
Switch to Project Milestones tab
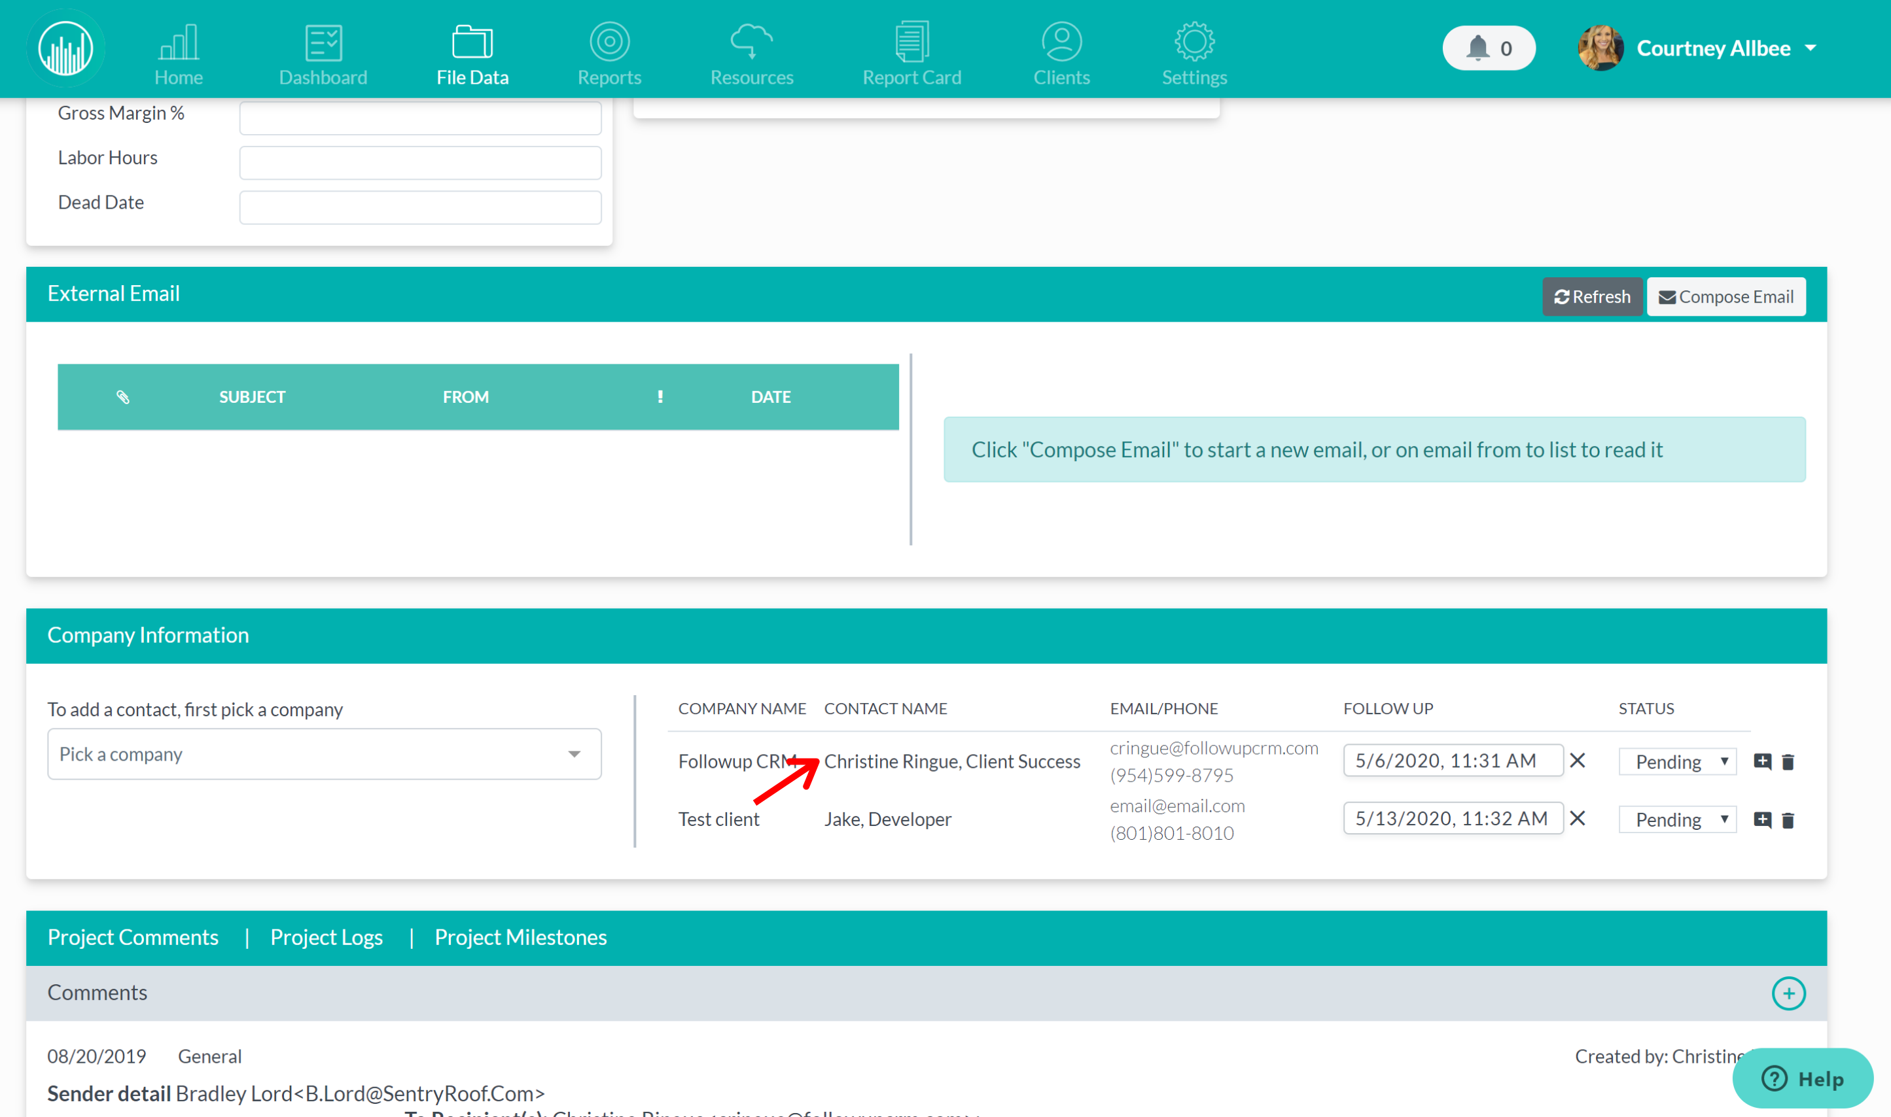(520, 937)
